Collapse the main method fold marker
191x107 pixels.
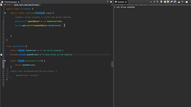click(5, 13)
